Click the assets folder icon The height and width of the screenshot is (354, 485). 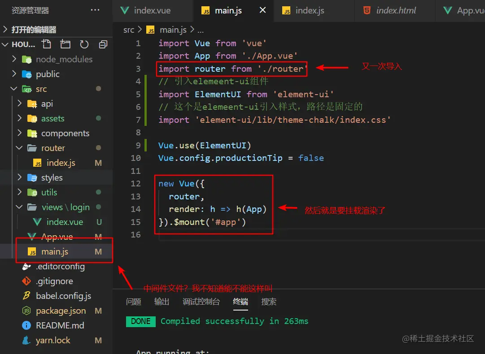tap(32, 119)
